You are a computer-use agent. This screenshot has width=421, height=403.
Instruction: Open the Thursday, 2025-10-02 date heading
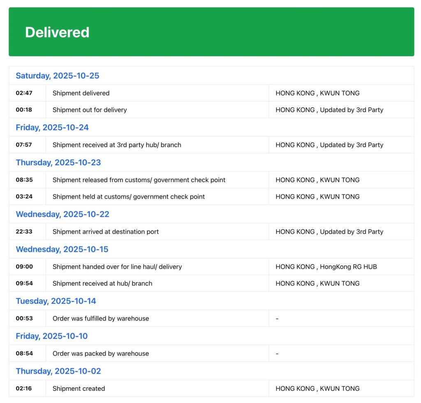58,371
